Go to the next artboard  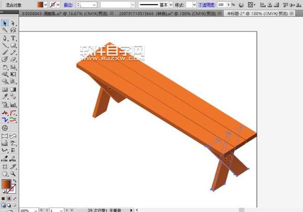click(67, 210)
